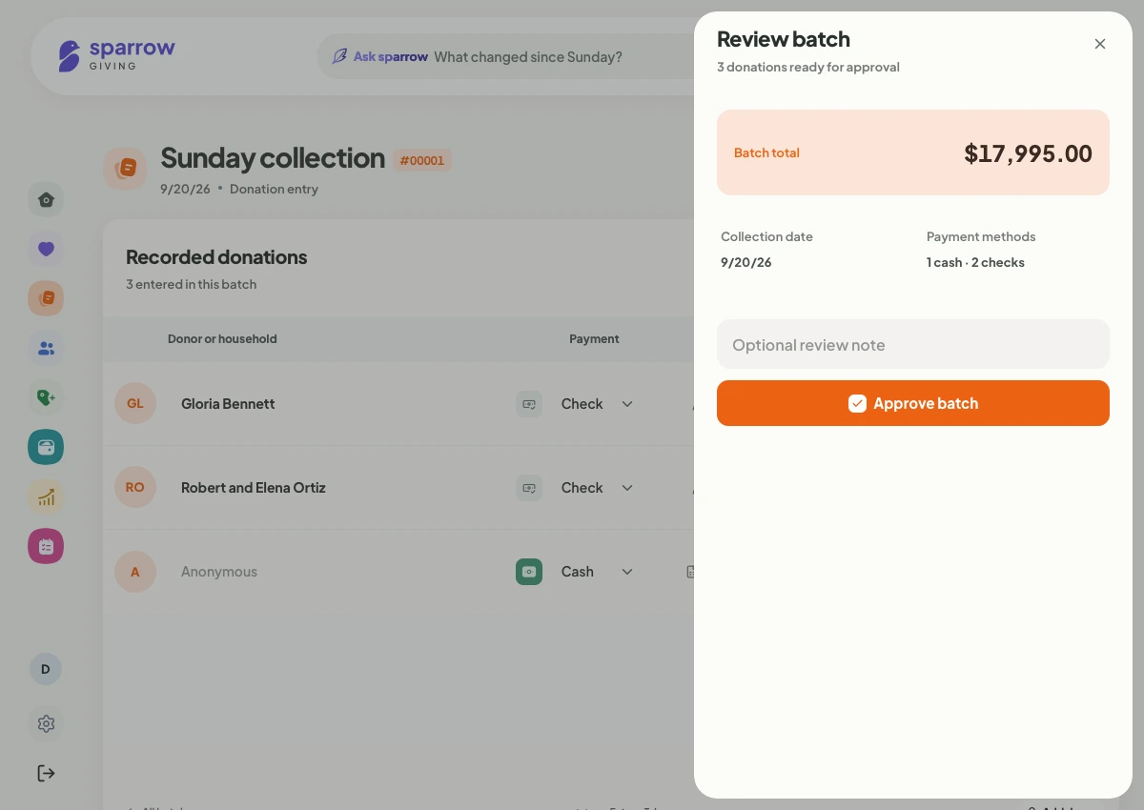Click the Donation entry text in page header
1144x810 pixels.
pos(274,189)
